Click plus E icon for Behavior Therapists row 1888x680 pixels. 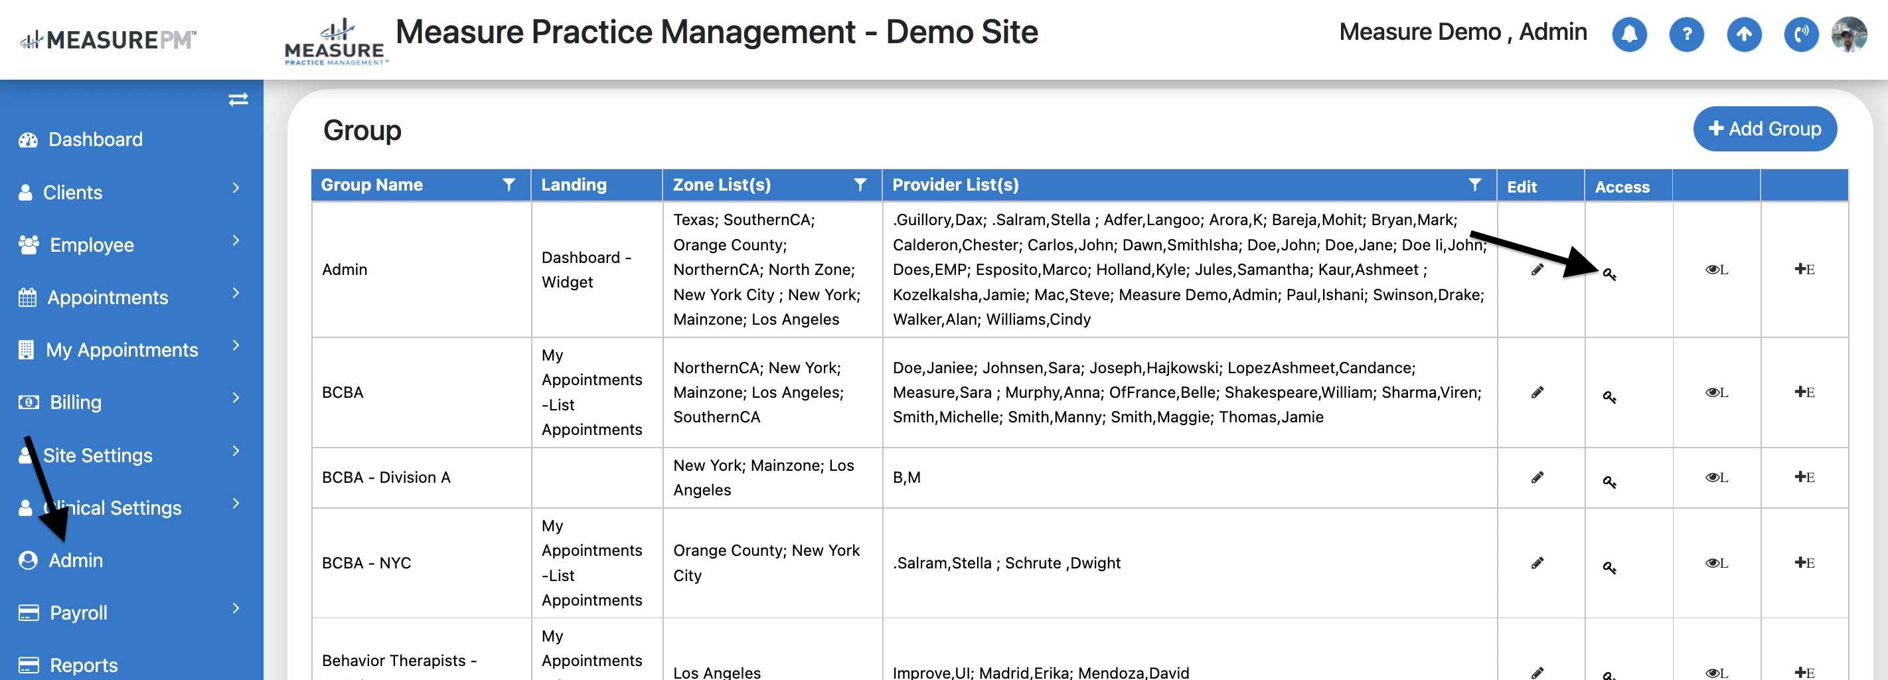(1804, 673)
